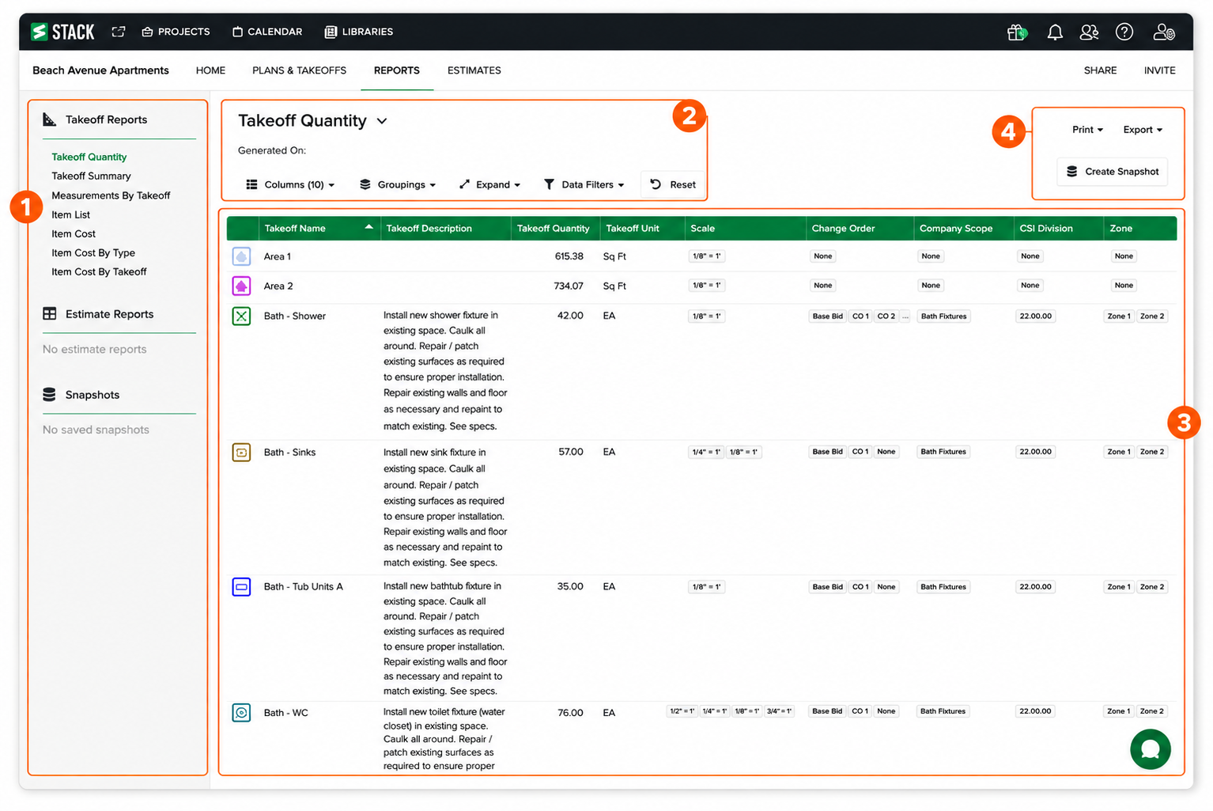The width and height of the screenshot is (1213, 811).
Task: Open the team users icon
Action: tap(1090, 32)
